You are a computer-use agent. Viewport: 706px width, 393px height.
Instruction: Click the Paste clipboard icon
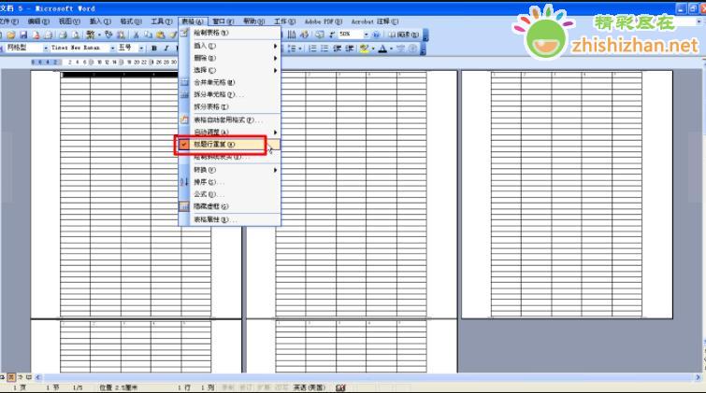[x=160, y=35]
